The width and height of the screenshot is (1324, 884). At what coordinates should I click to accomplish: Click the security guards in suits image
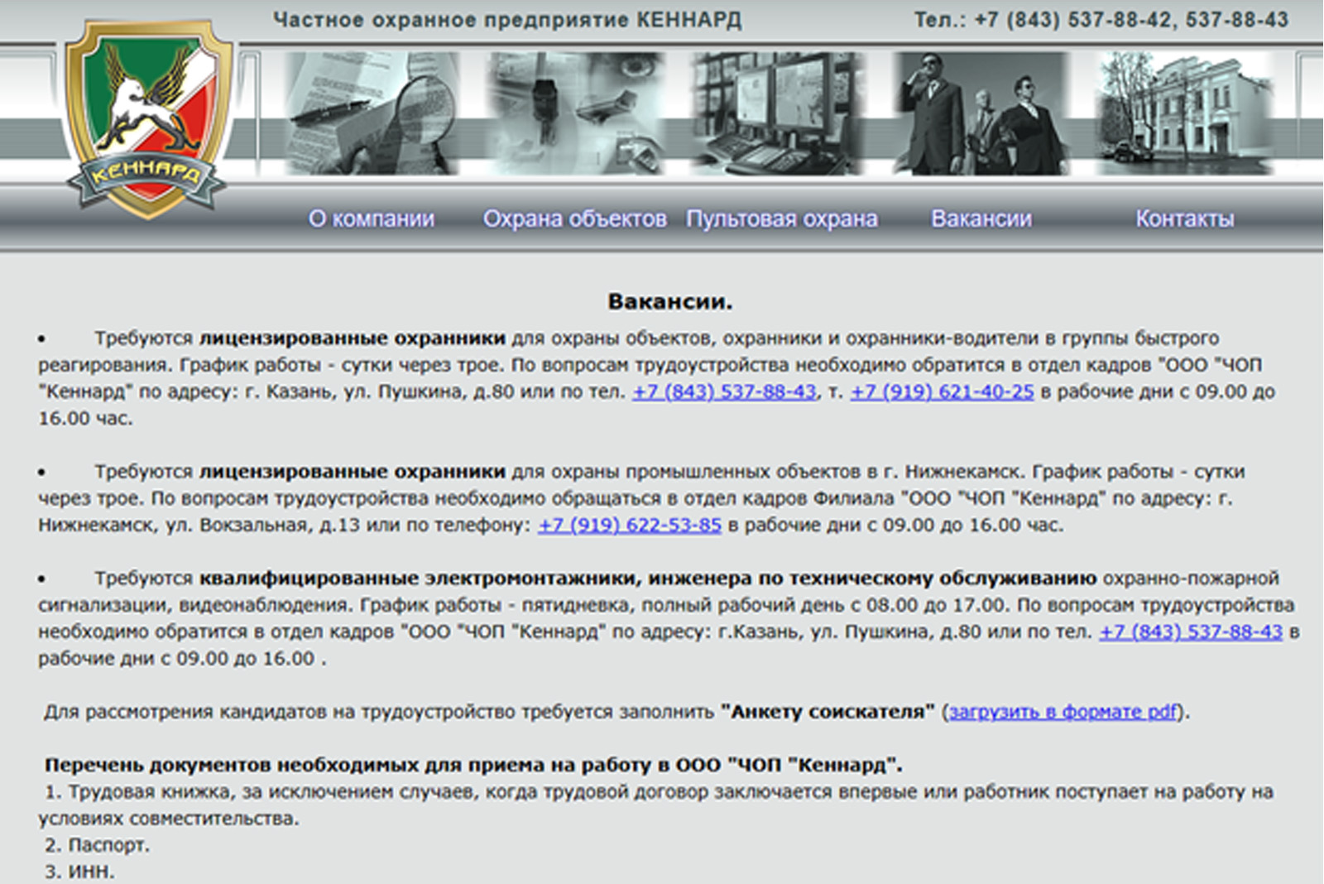pos(981,113)
